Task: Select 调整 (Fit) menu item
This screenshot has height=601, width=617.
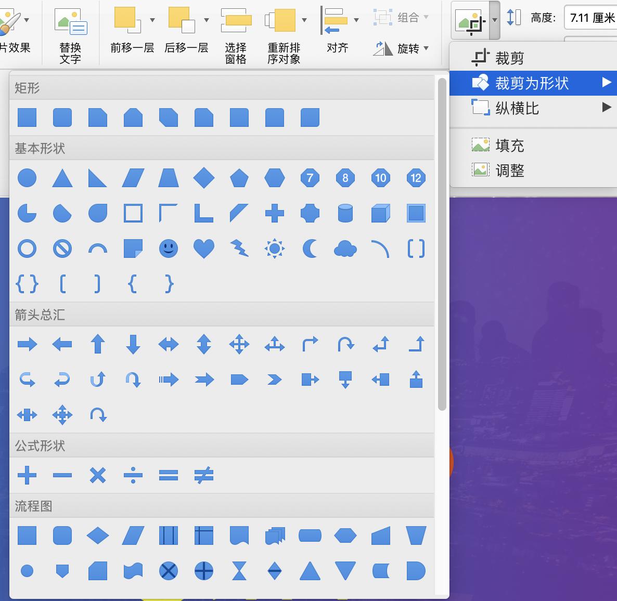Action: pos(533,171)
